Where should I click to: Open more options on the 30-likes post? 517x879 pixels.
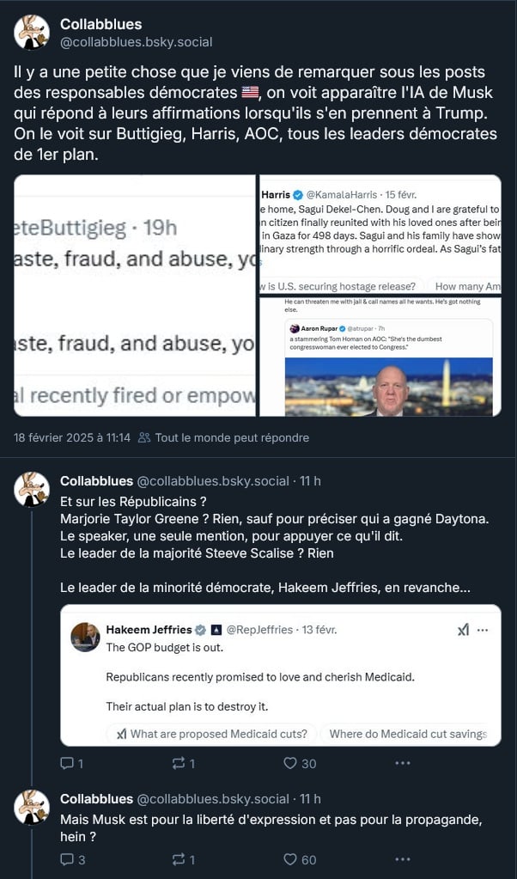pyautogui.click(x=403, y=763)
